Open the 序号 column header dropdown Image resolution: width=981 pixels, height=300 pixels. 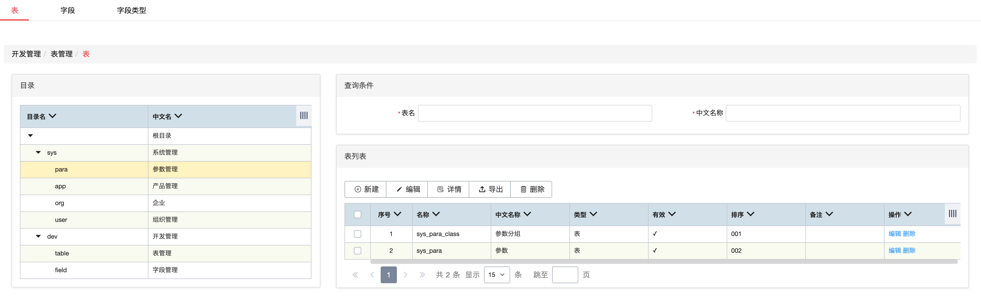[398, 214]
